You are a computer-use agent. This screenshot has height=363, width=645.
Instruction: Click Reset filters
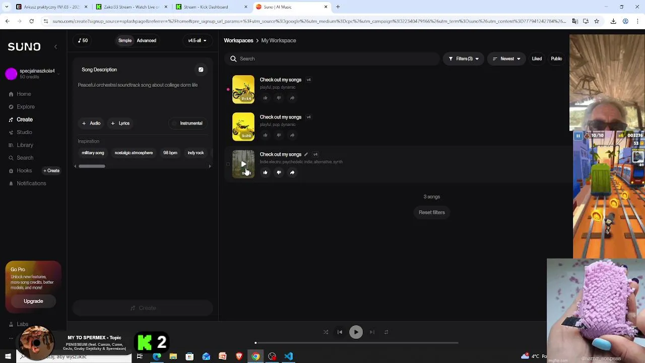point(432,212)
